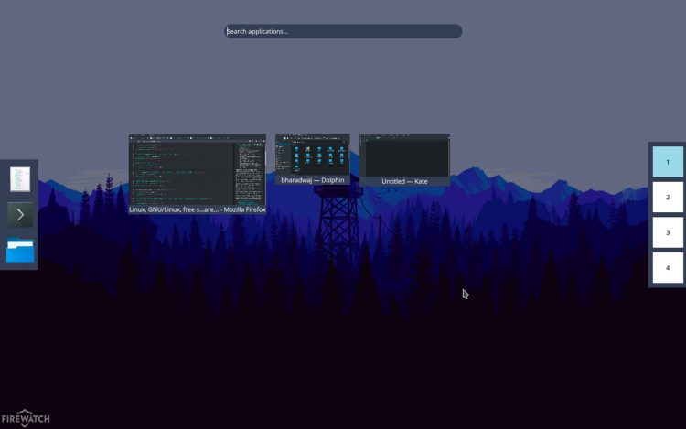Switch to virtual desktop 1
This screenshot has width=686, height=429.
tap(668, 162)
